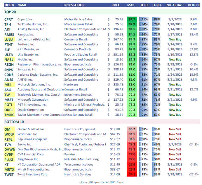Select the Copart, Inc. name cell
The width and height of the screenshot is (202, 185).
point(25,19)
